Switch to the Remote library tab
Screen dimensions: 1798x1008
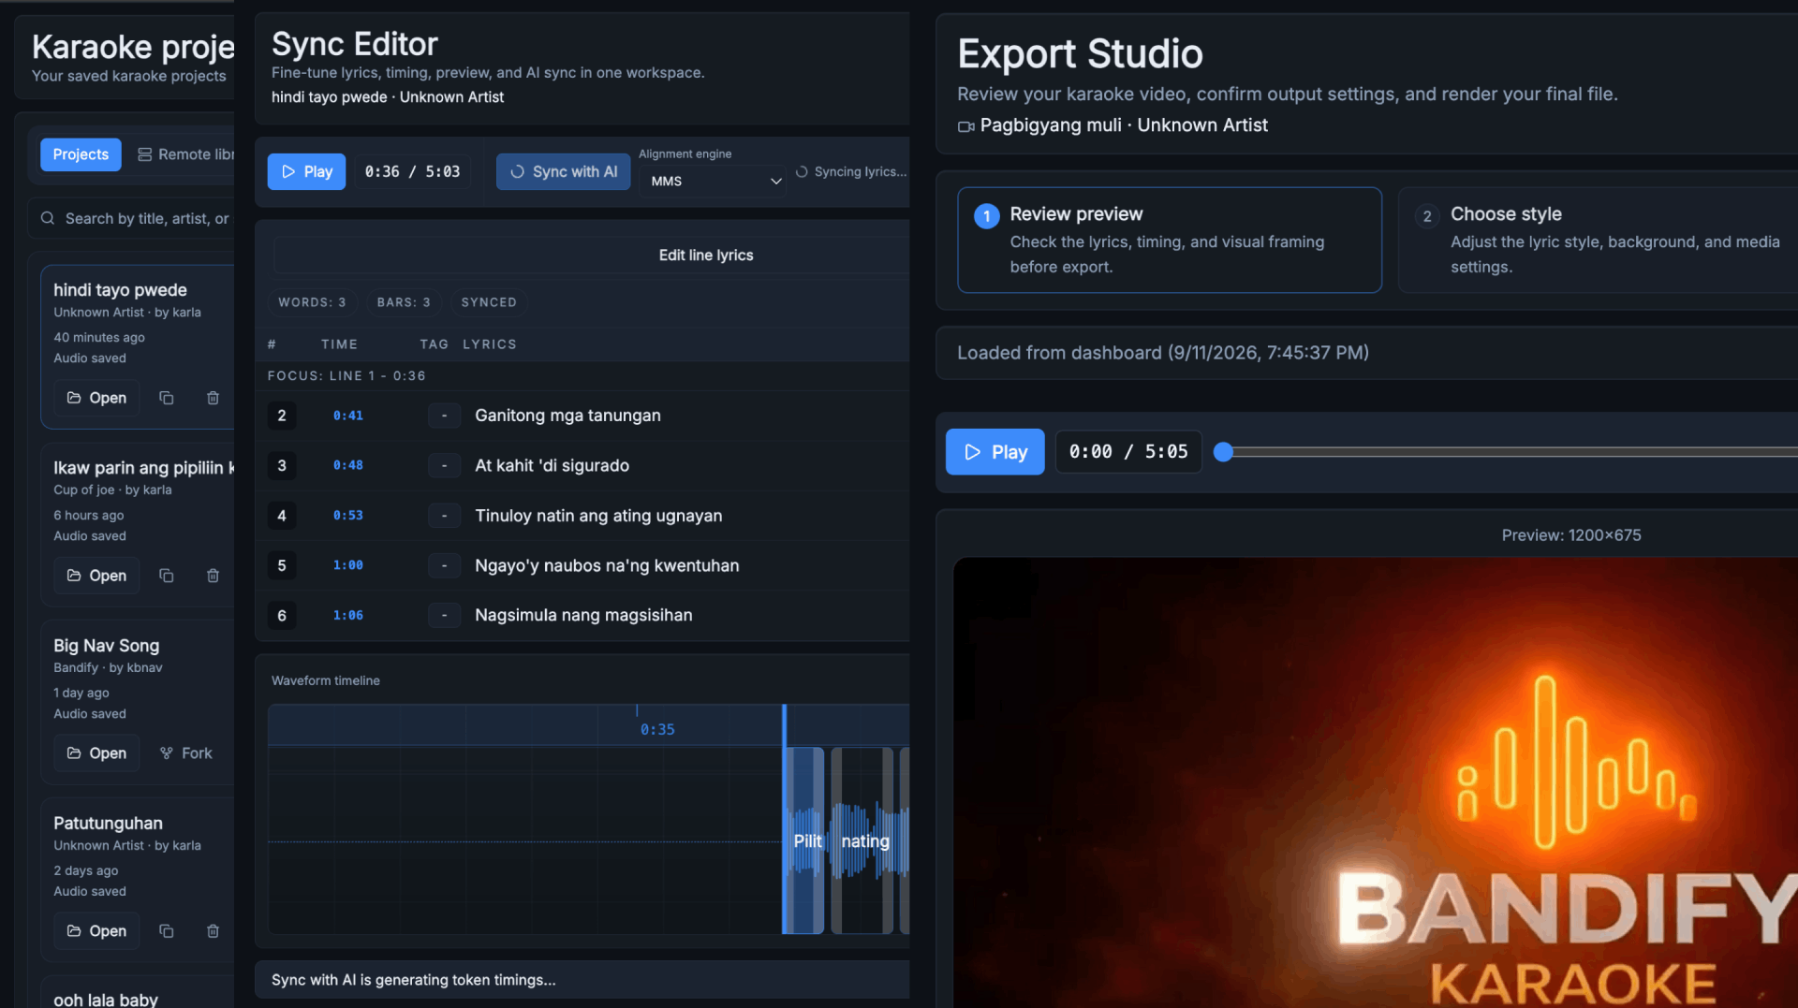tap(184, 154)
